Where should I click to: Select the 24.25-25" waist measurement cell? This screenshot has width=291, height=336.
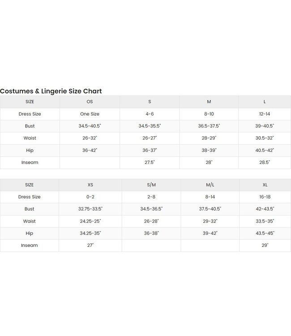pos(90,221)
